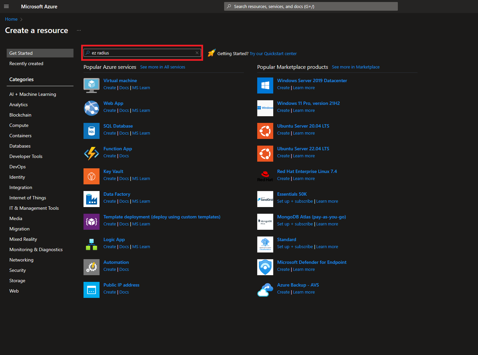Click the Template deployment icon
The height and width of the screenshot is (355, 478).
[92, 222]
